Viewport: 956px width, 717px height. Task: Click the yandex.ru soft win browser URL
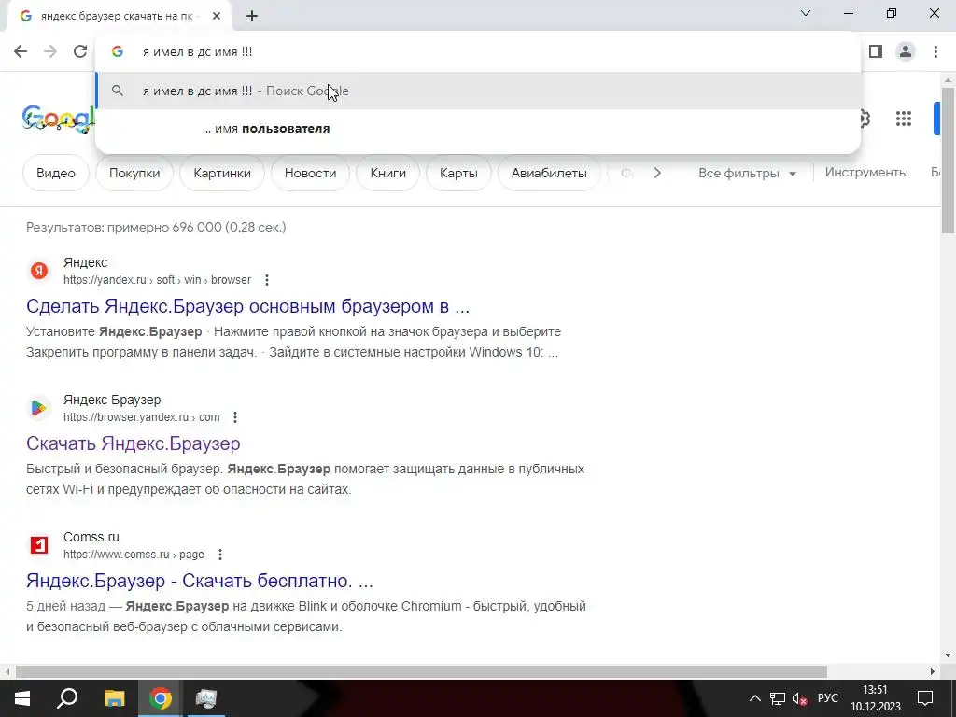[x=157, y=280]
